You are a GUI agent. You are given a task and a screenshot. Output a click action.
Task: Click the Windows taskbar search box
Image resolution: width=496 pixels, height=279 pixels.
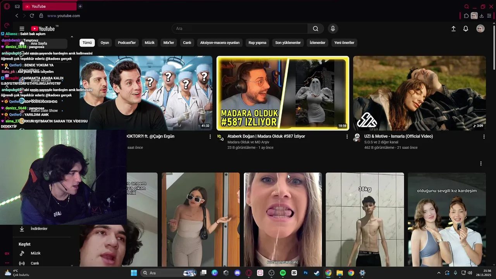click(169, 273)
